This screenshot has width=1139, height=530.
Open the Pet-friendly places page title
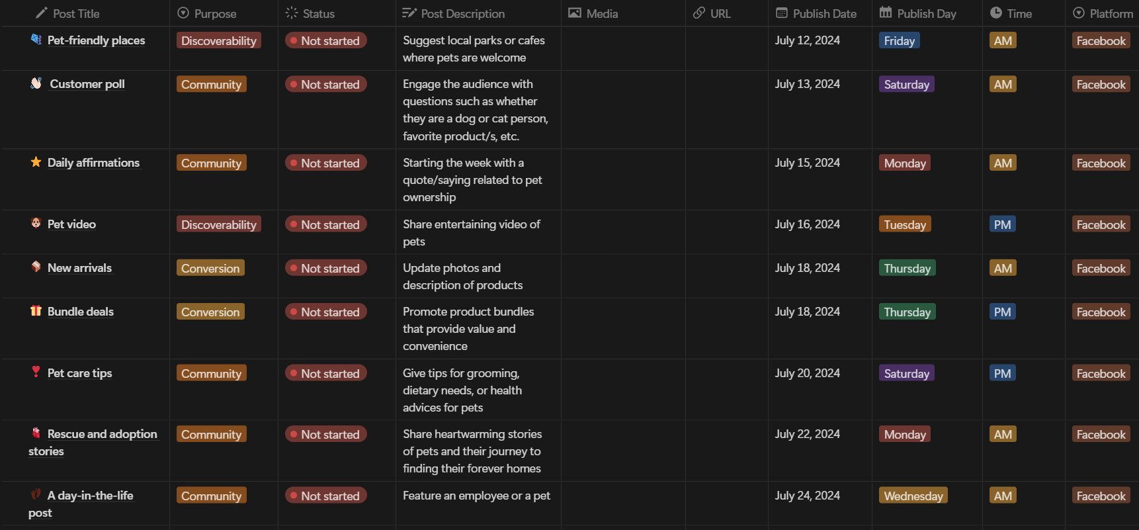pyautogui.click(x=96, y=40)
